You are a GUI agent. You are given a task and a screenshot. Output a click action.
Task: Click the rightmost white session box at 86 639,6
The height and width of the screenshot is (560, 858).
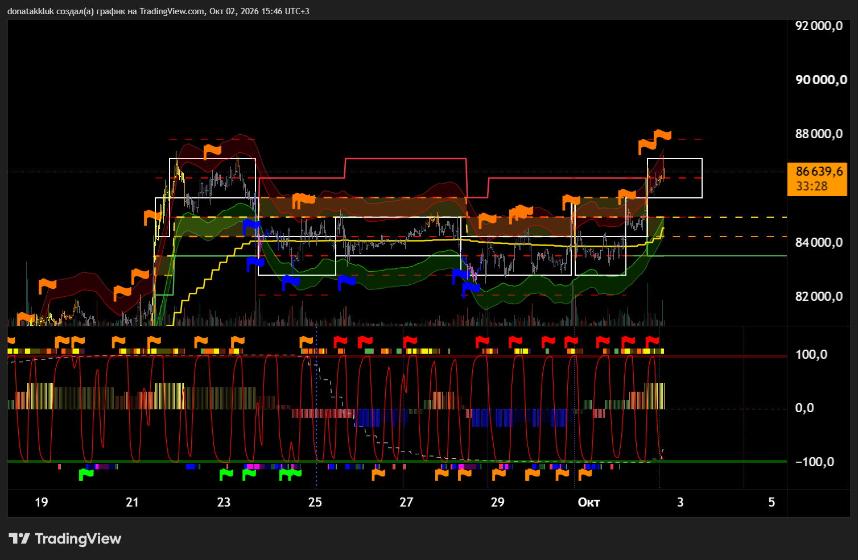point(675,178)
